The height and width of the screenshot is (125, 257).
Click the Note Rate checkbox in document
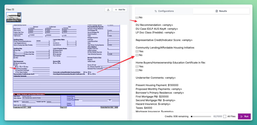pos(14,50)
